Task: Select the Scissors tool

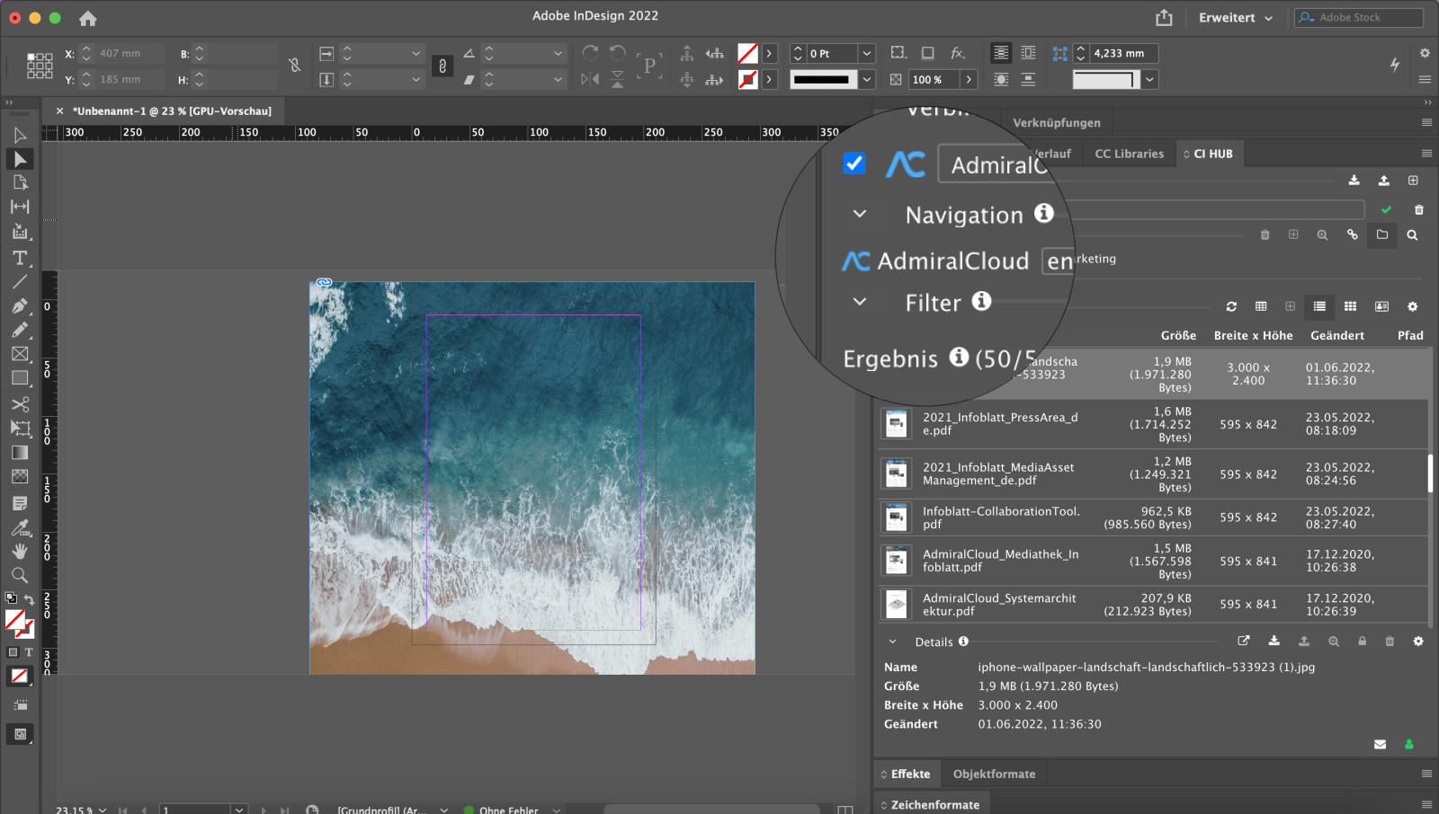Action: (20, 403)
